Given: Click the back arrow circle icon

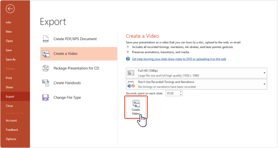Looking at the screenshot, I should [x=10, y=8].
